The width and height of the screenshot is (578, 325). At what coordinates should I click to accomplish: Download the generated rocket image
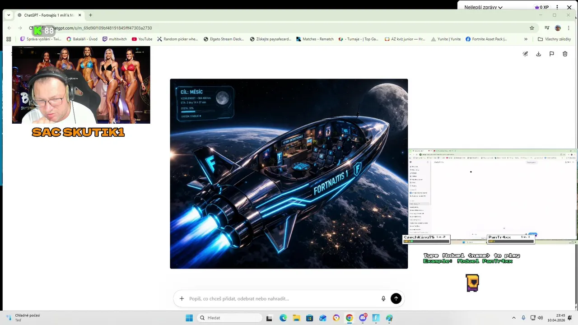[x=538, y=54]
